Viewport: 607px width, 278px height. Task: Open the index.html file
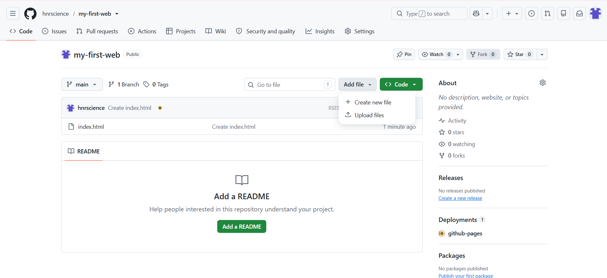(91, 127)
